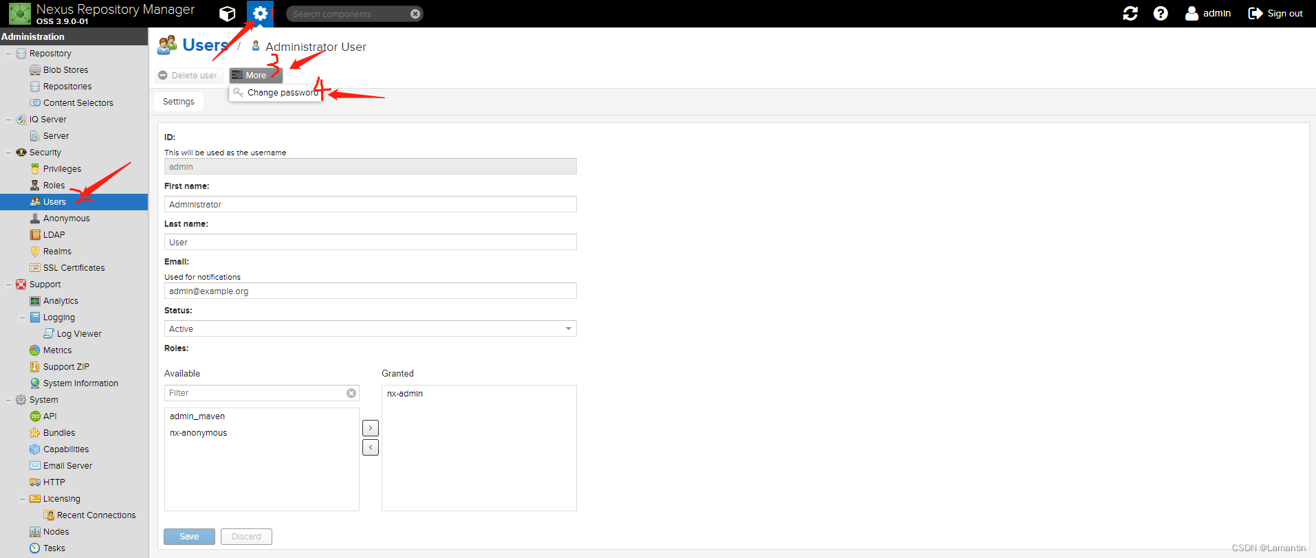The height and width of the screenshot is (558, 1316).
Task: Open Content Selectors in sidebar
Action: click(78, 103)
